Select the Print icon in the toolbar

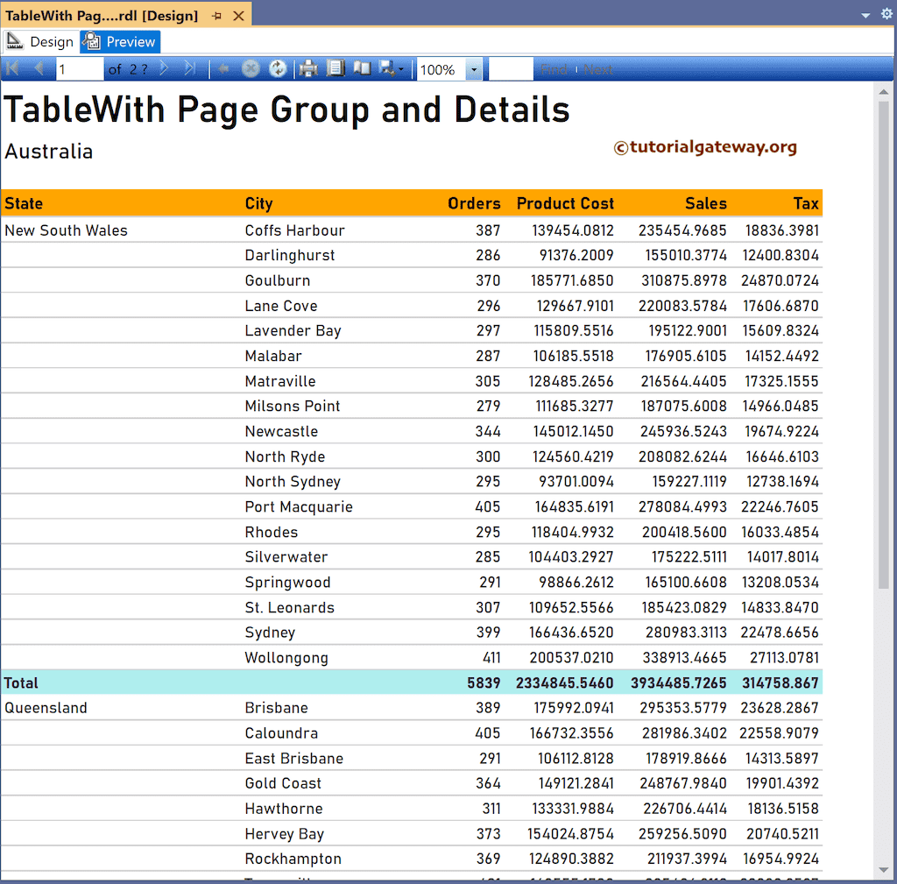(308, 68)
